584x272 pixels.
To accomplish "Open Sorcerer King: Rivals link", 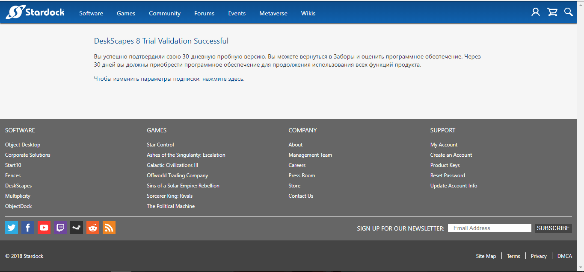I will [170, 196].
